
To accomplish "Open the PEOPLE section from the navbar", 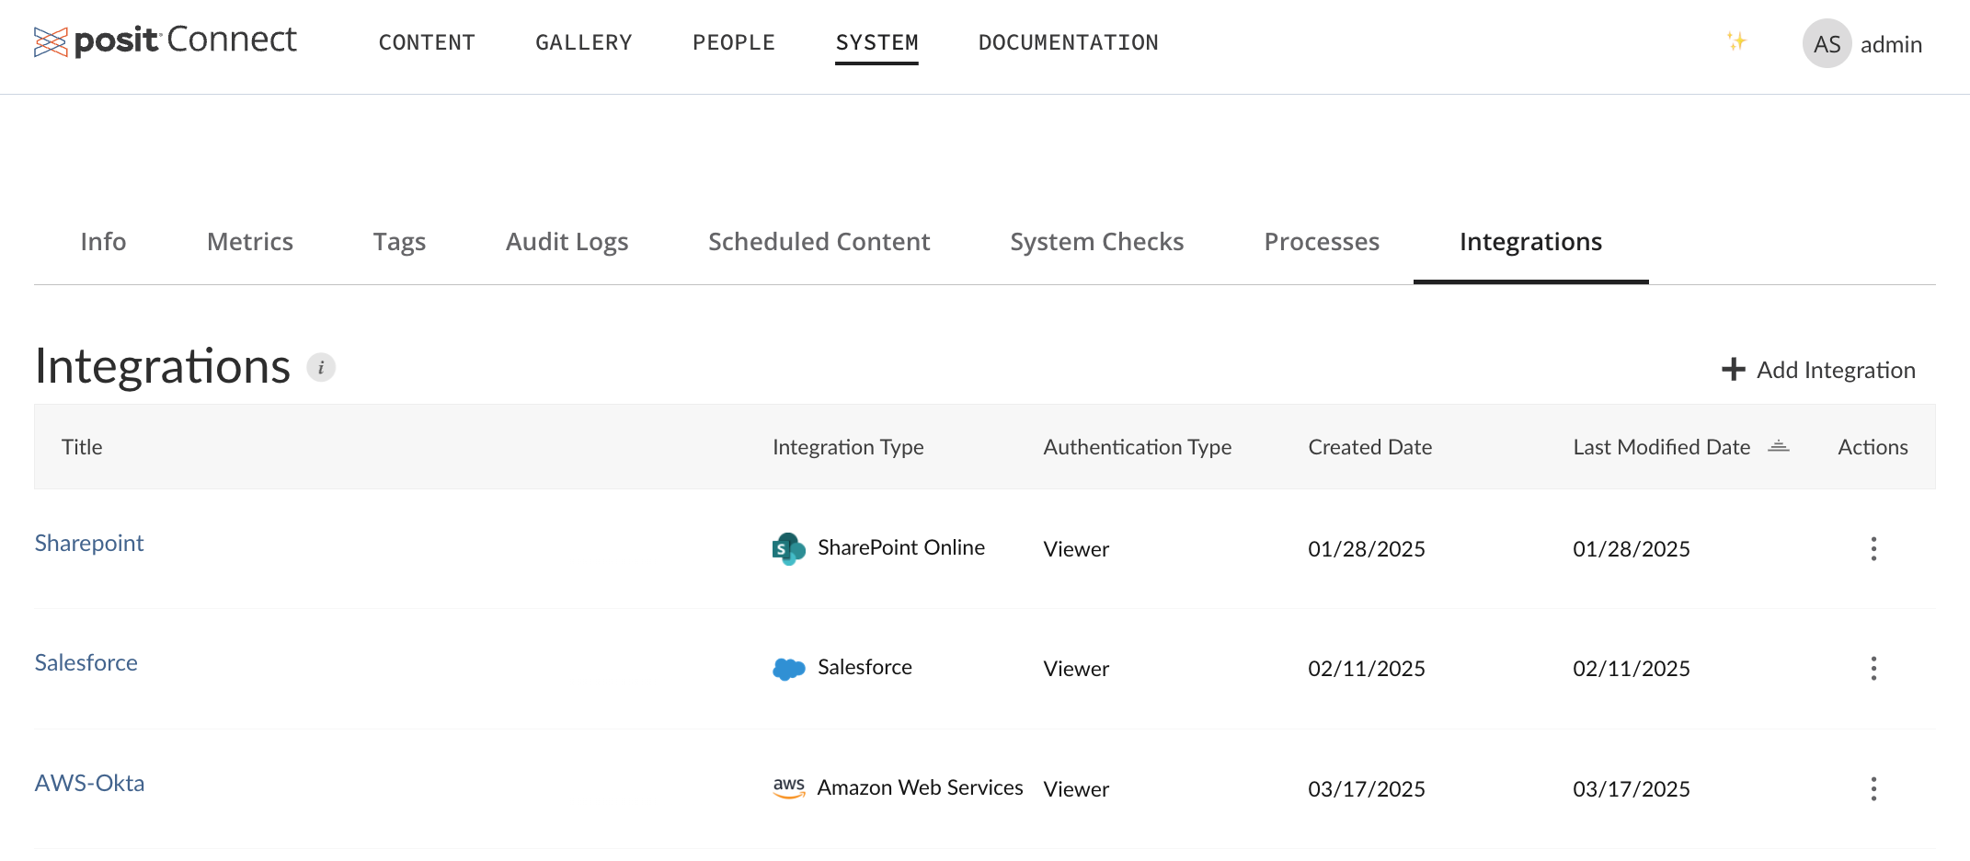I will pyautogui.click(x=734, y=42).
